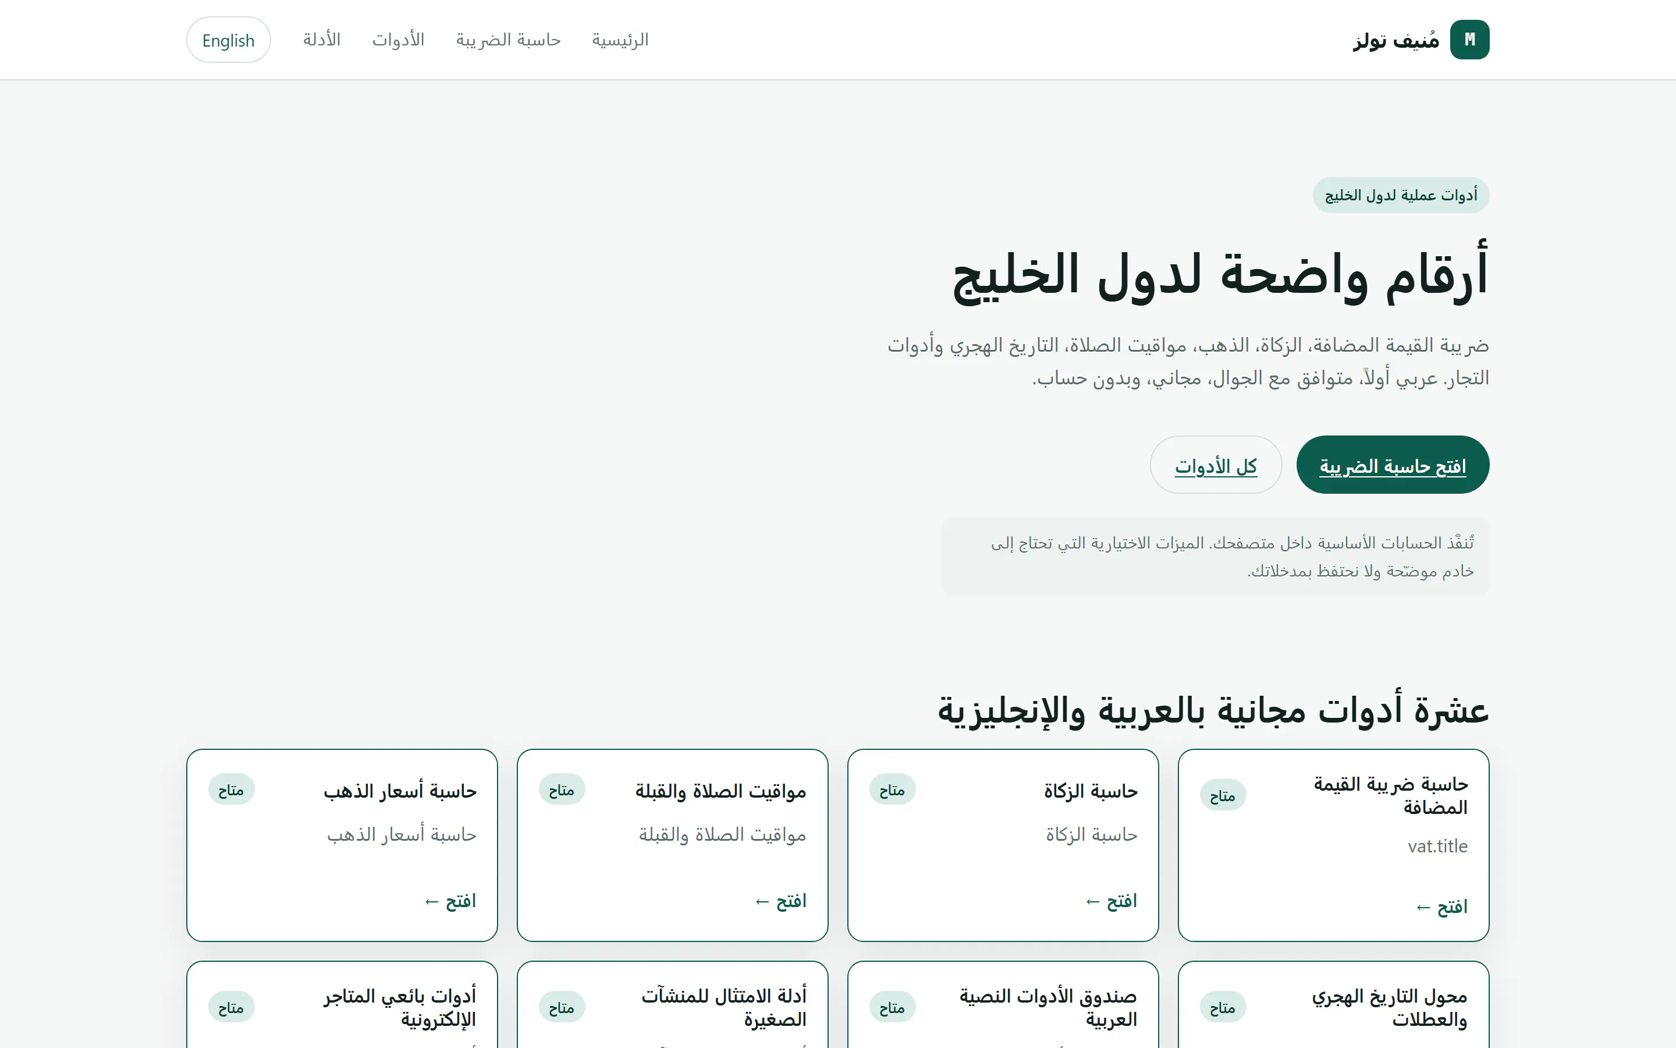1676x1048 pixels.
Task: Open the أدوات بائعي المتاجر الإلكترونية card
Action: (342, 1004)
